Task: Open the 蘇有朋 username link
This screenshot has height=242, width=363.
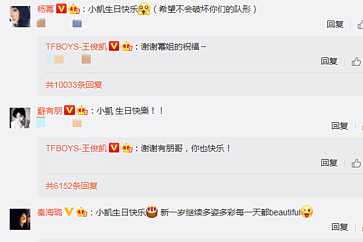Action: pyautogui.click(x=50, y=111)
